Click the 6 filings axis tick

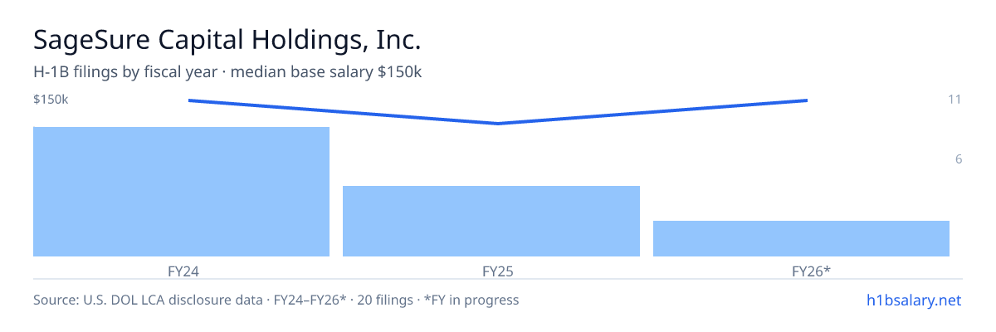click(x=959, y=159)
